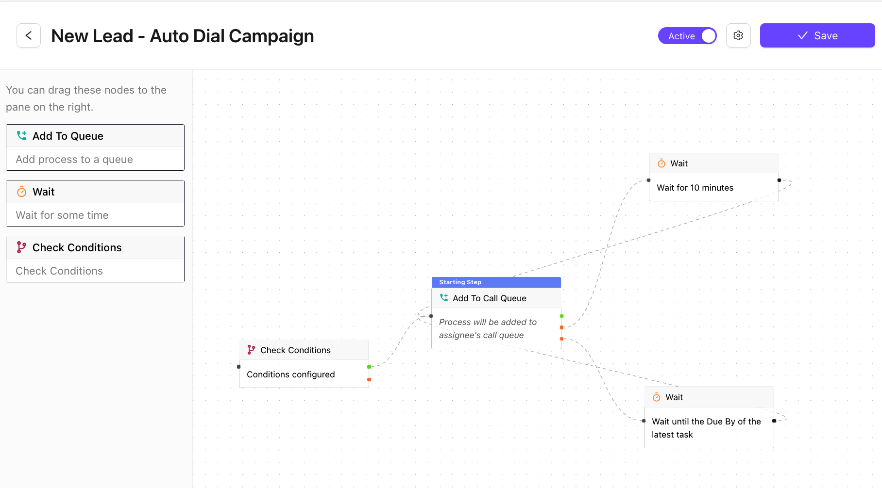Click the Check Conditions branch icon in sidebar
Screen dimensions: 882x488
tap(22, 247)
